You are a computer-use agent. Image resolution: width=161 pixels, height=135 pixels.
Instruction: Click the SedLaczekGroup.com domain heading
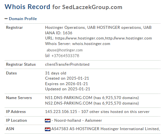(x=92, y=7)
